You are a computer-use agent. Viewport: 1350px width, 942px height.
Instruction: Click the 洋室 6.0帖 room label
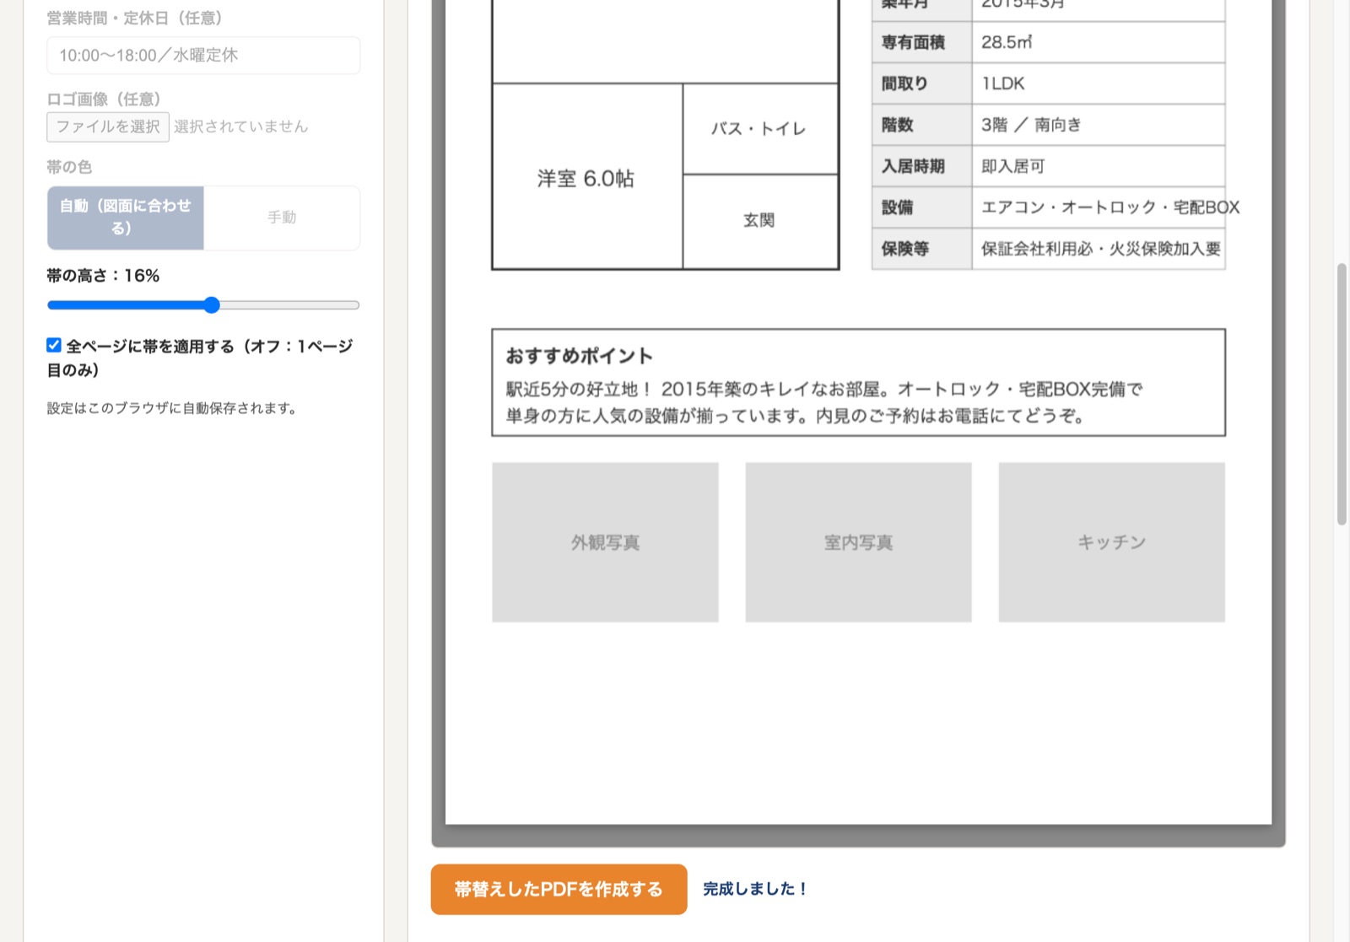586,179
